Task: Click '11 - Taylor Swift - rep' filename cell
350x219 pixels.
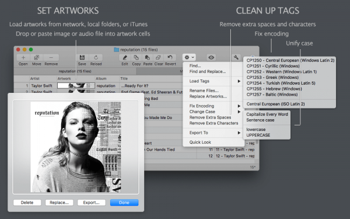Action: [235, 150]
